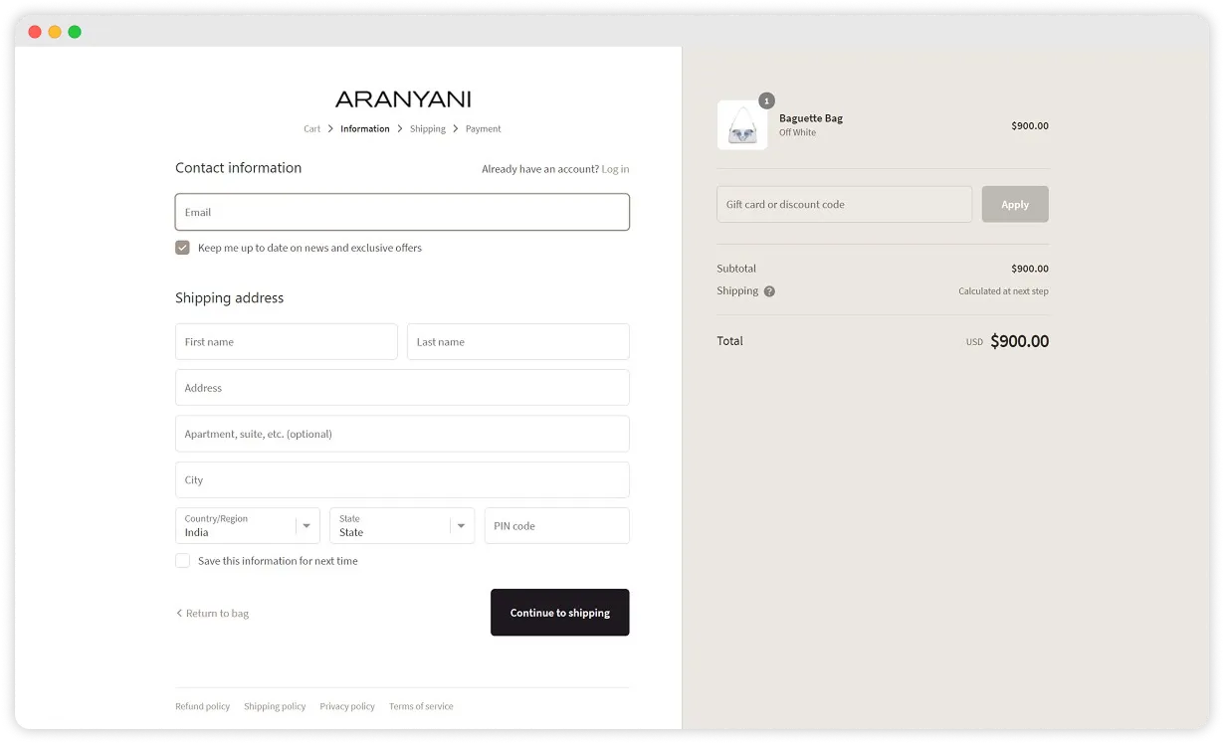Image resolution: width=1224 pixels, height=744 pixels.
Task: Open the Shipping policy link
Action: coord(275,706)
